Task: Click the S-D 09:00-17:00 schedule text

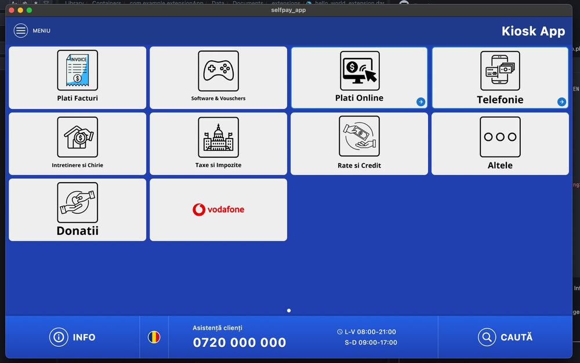Action: point(371,343)
